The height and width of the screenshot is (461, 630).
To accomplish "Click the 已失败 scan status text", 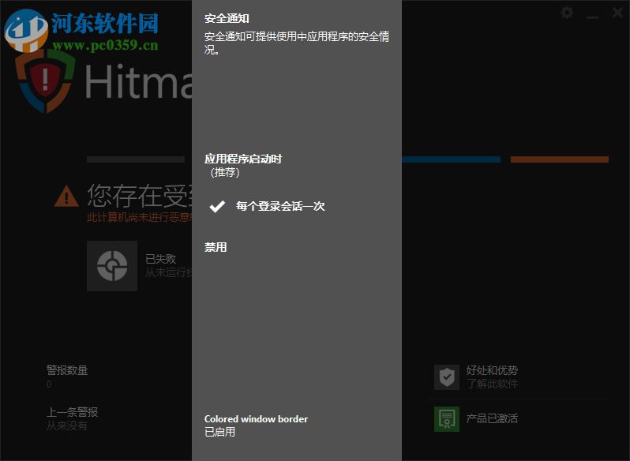I will click(x=161, y=259).
